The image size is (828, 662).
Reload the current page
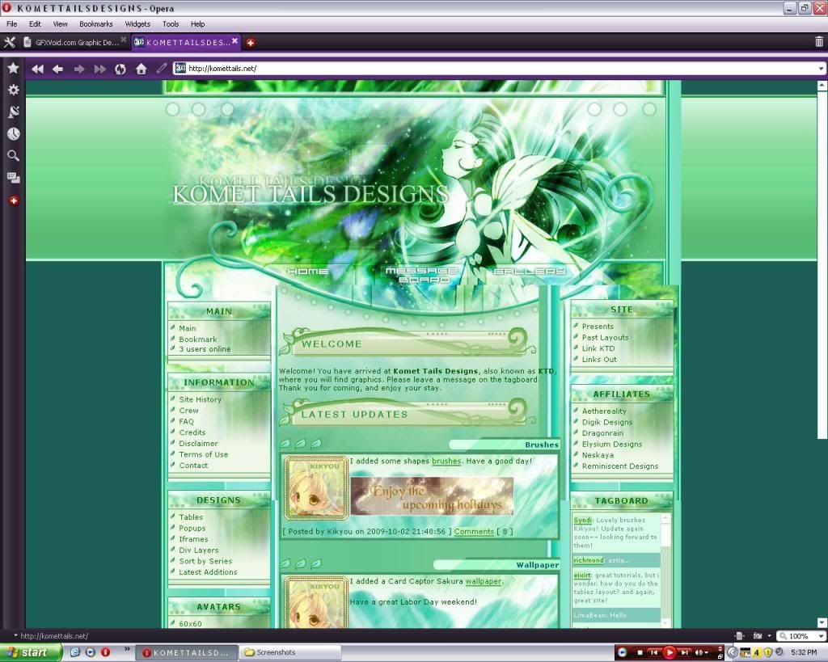(120, 70)
